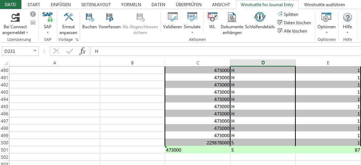Click the Vorerfassen park icon

(x=109, y=17)
